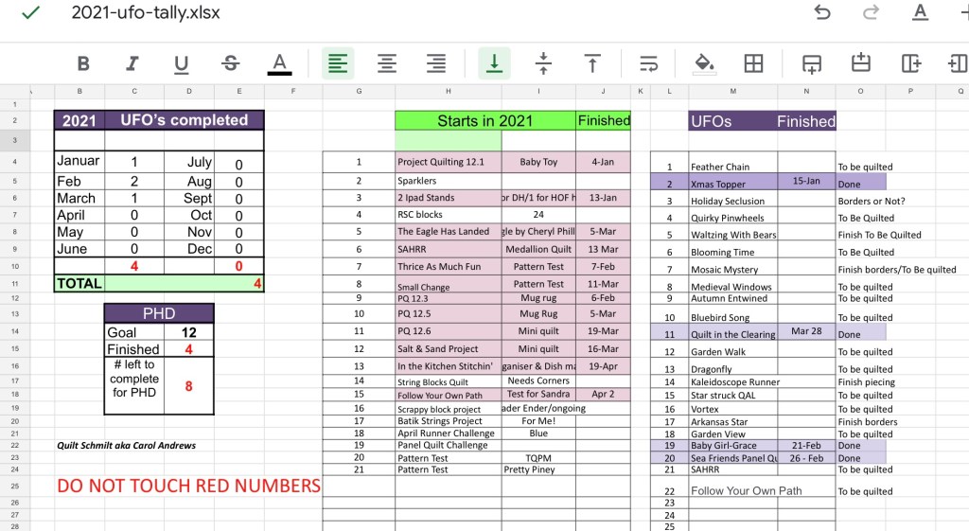Set vertical alignment to top
Screen dimensions: 969x531
[x=592, y=63]
